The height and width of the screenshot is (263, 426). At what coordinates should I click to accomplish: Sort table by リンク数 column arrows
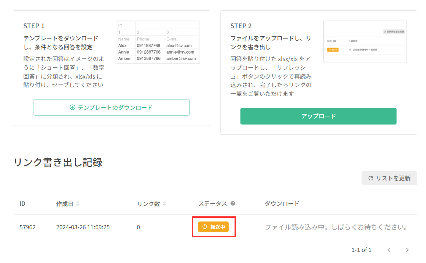(x=164, y=203)
